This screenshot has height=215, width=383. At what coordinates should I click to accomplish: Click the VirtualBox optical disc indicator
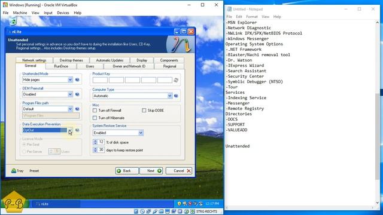tap(142, 211)
